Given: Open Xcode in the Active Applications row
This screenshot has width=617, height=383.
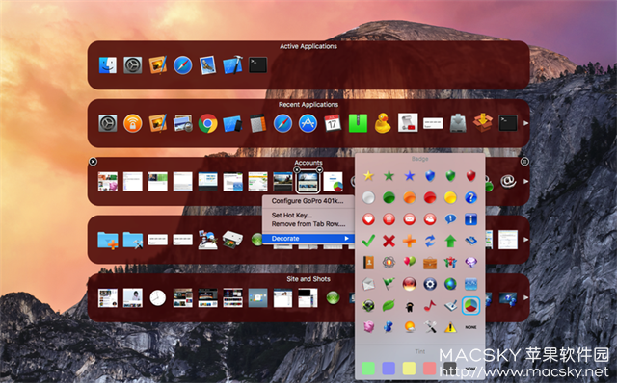Looking at the screenshot, I should [233, 65].
